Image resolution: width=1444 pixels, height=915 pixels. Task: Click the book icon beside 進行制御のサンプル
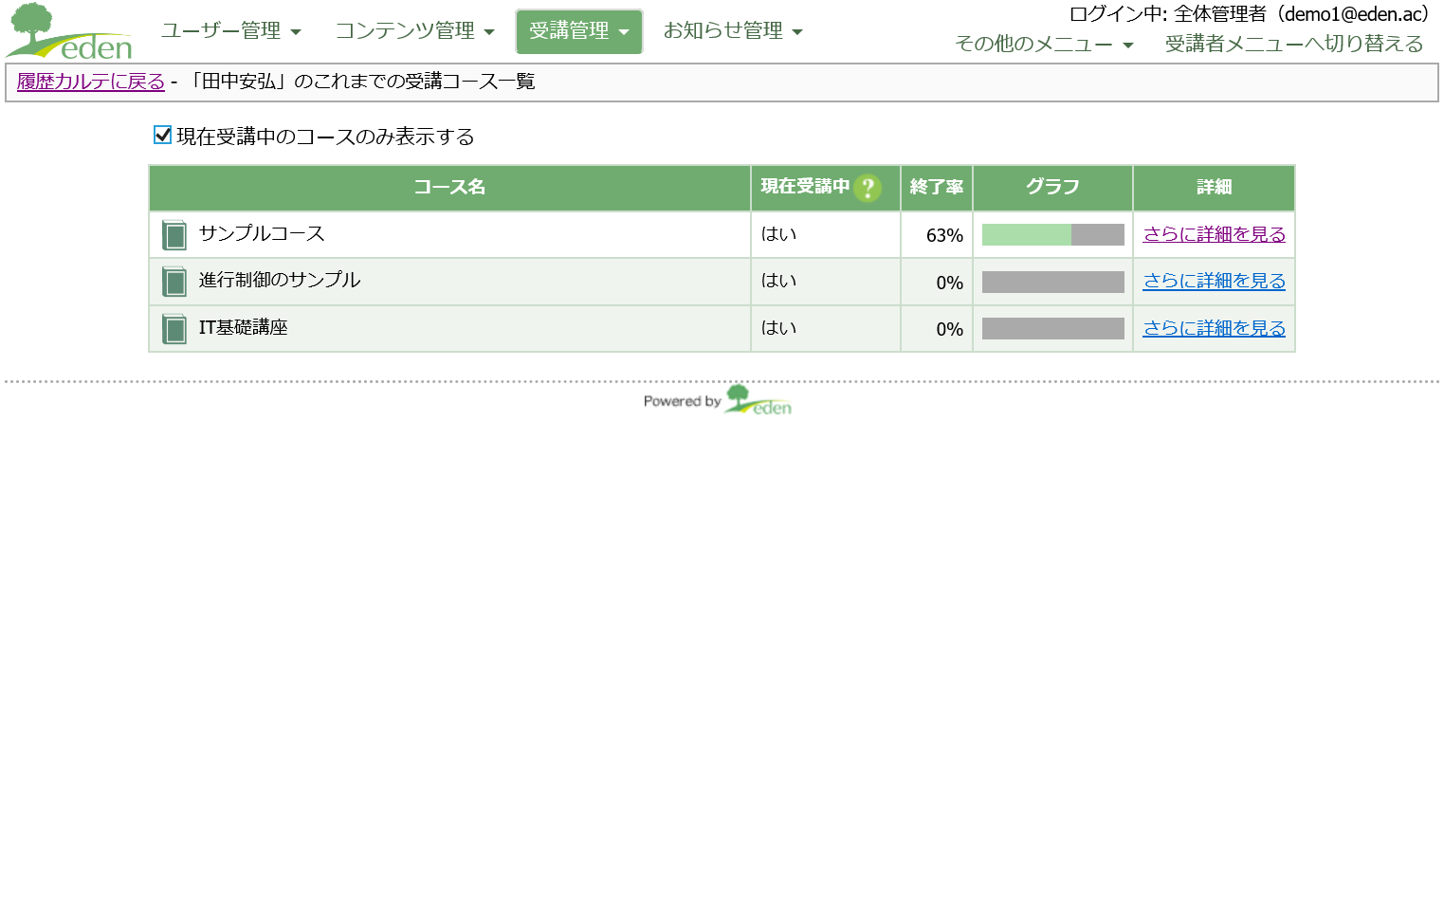[174, 282]
